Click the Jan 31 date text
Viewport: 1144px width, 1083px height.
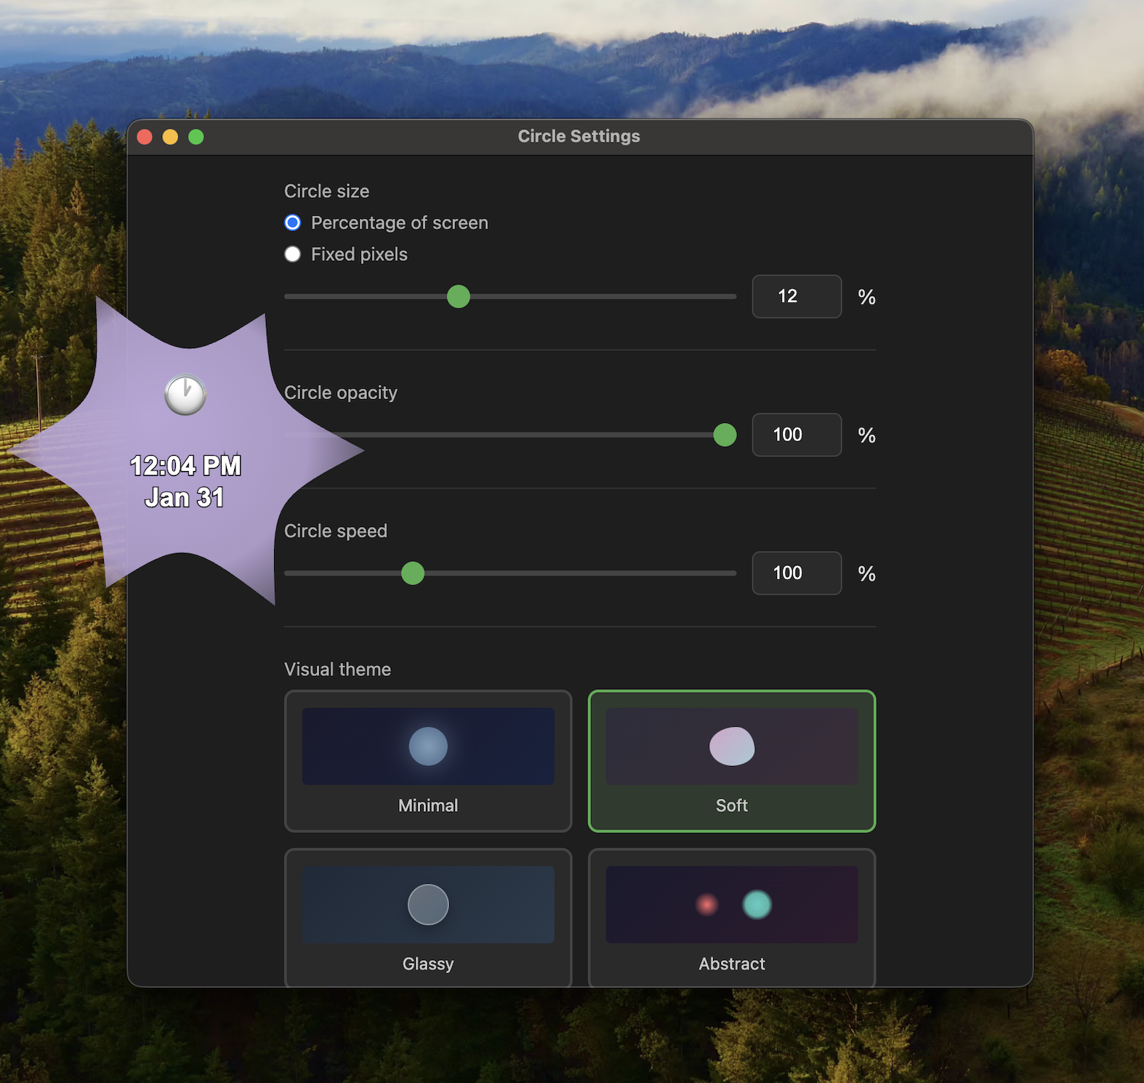(185, 498)
